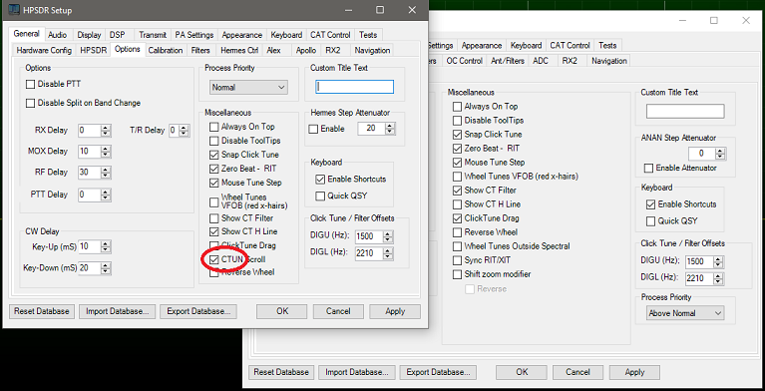This screenshot has width=765, height=391.
Task: Toggle Show CT H Line in front window
Action: pos(213,231)
